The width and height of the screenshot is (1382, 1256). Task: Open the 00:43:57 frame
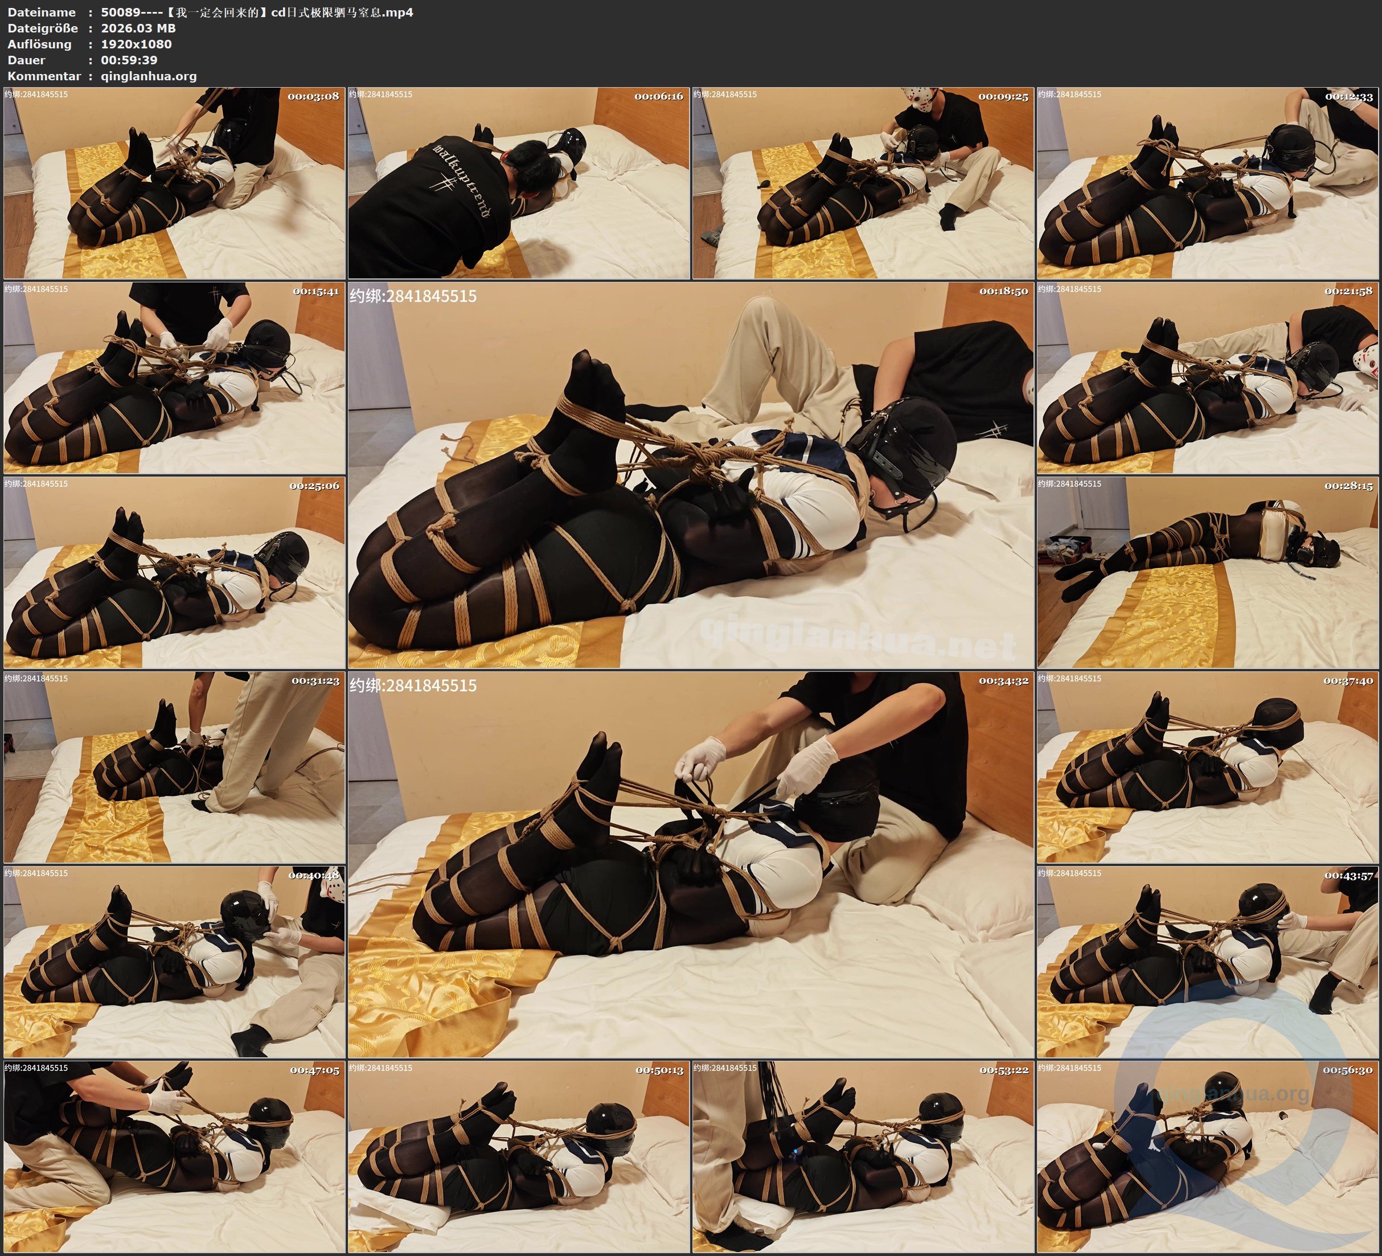coord(1207,962)
